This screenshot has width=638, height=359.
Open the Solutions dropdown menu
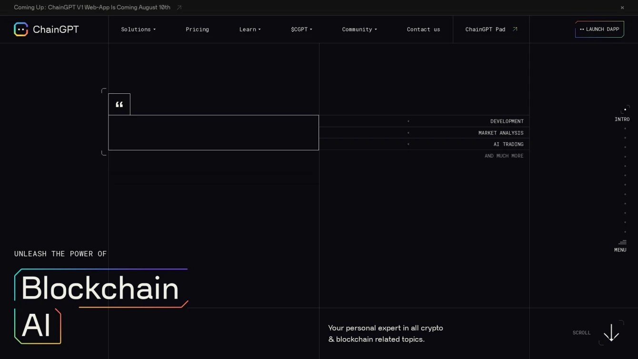pos(138,30)
